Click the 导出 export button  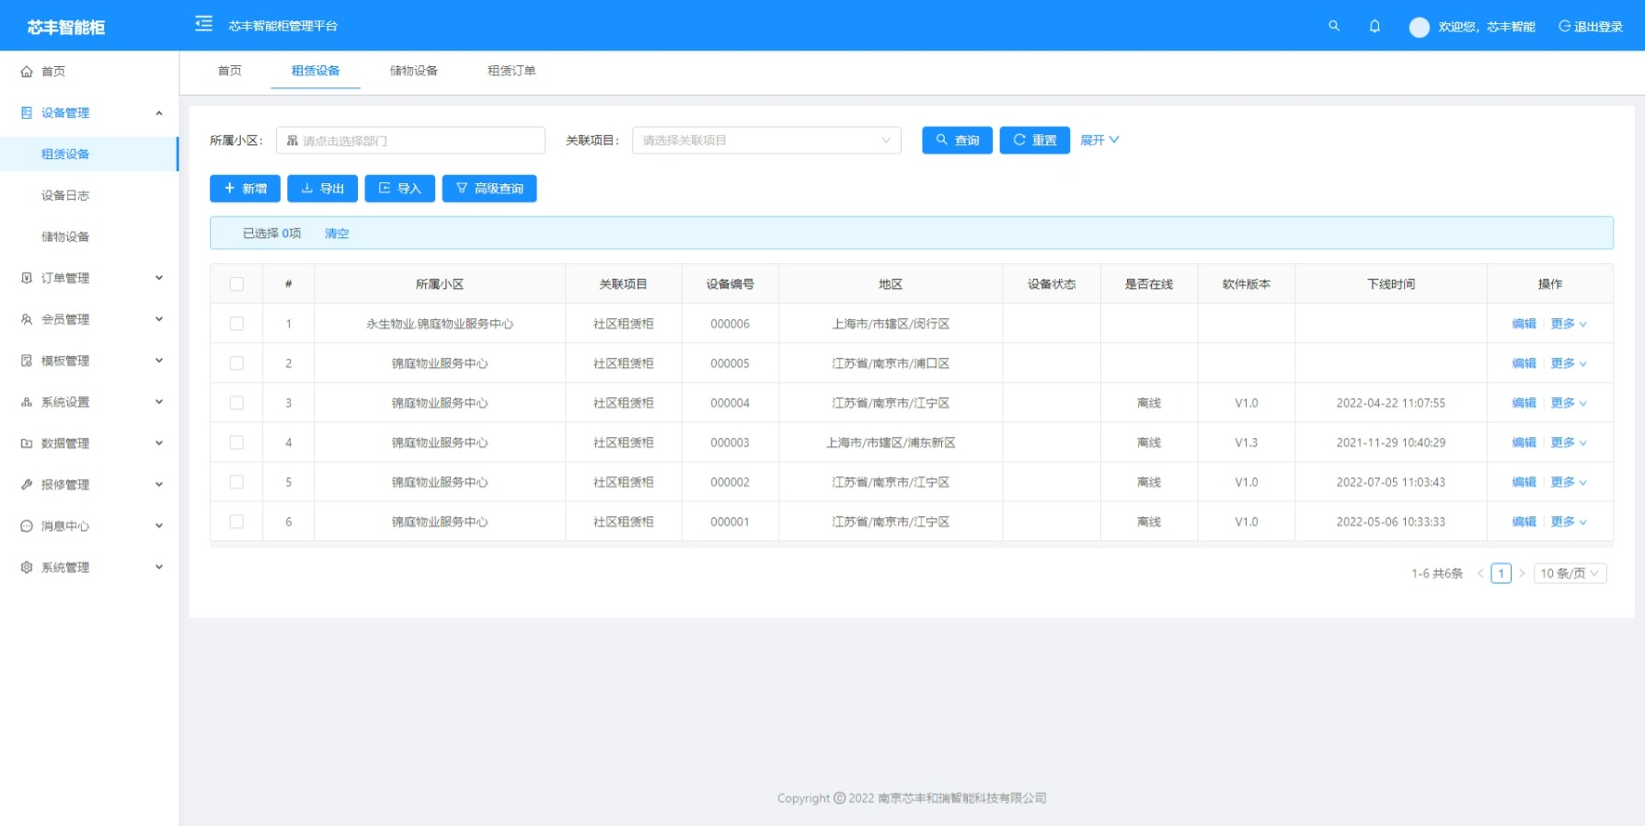pos(322,189)
